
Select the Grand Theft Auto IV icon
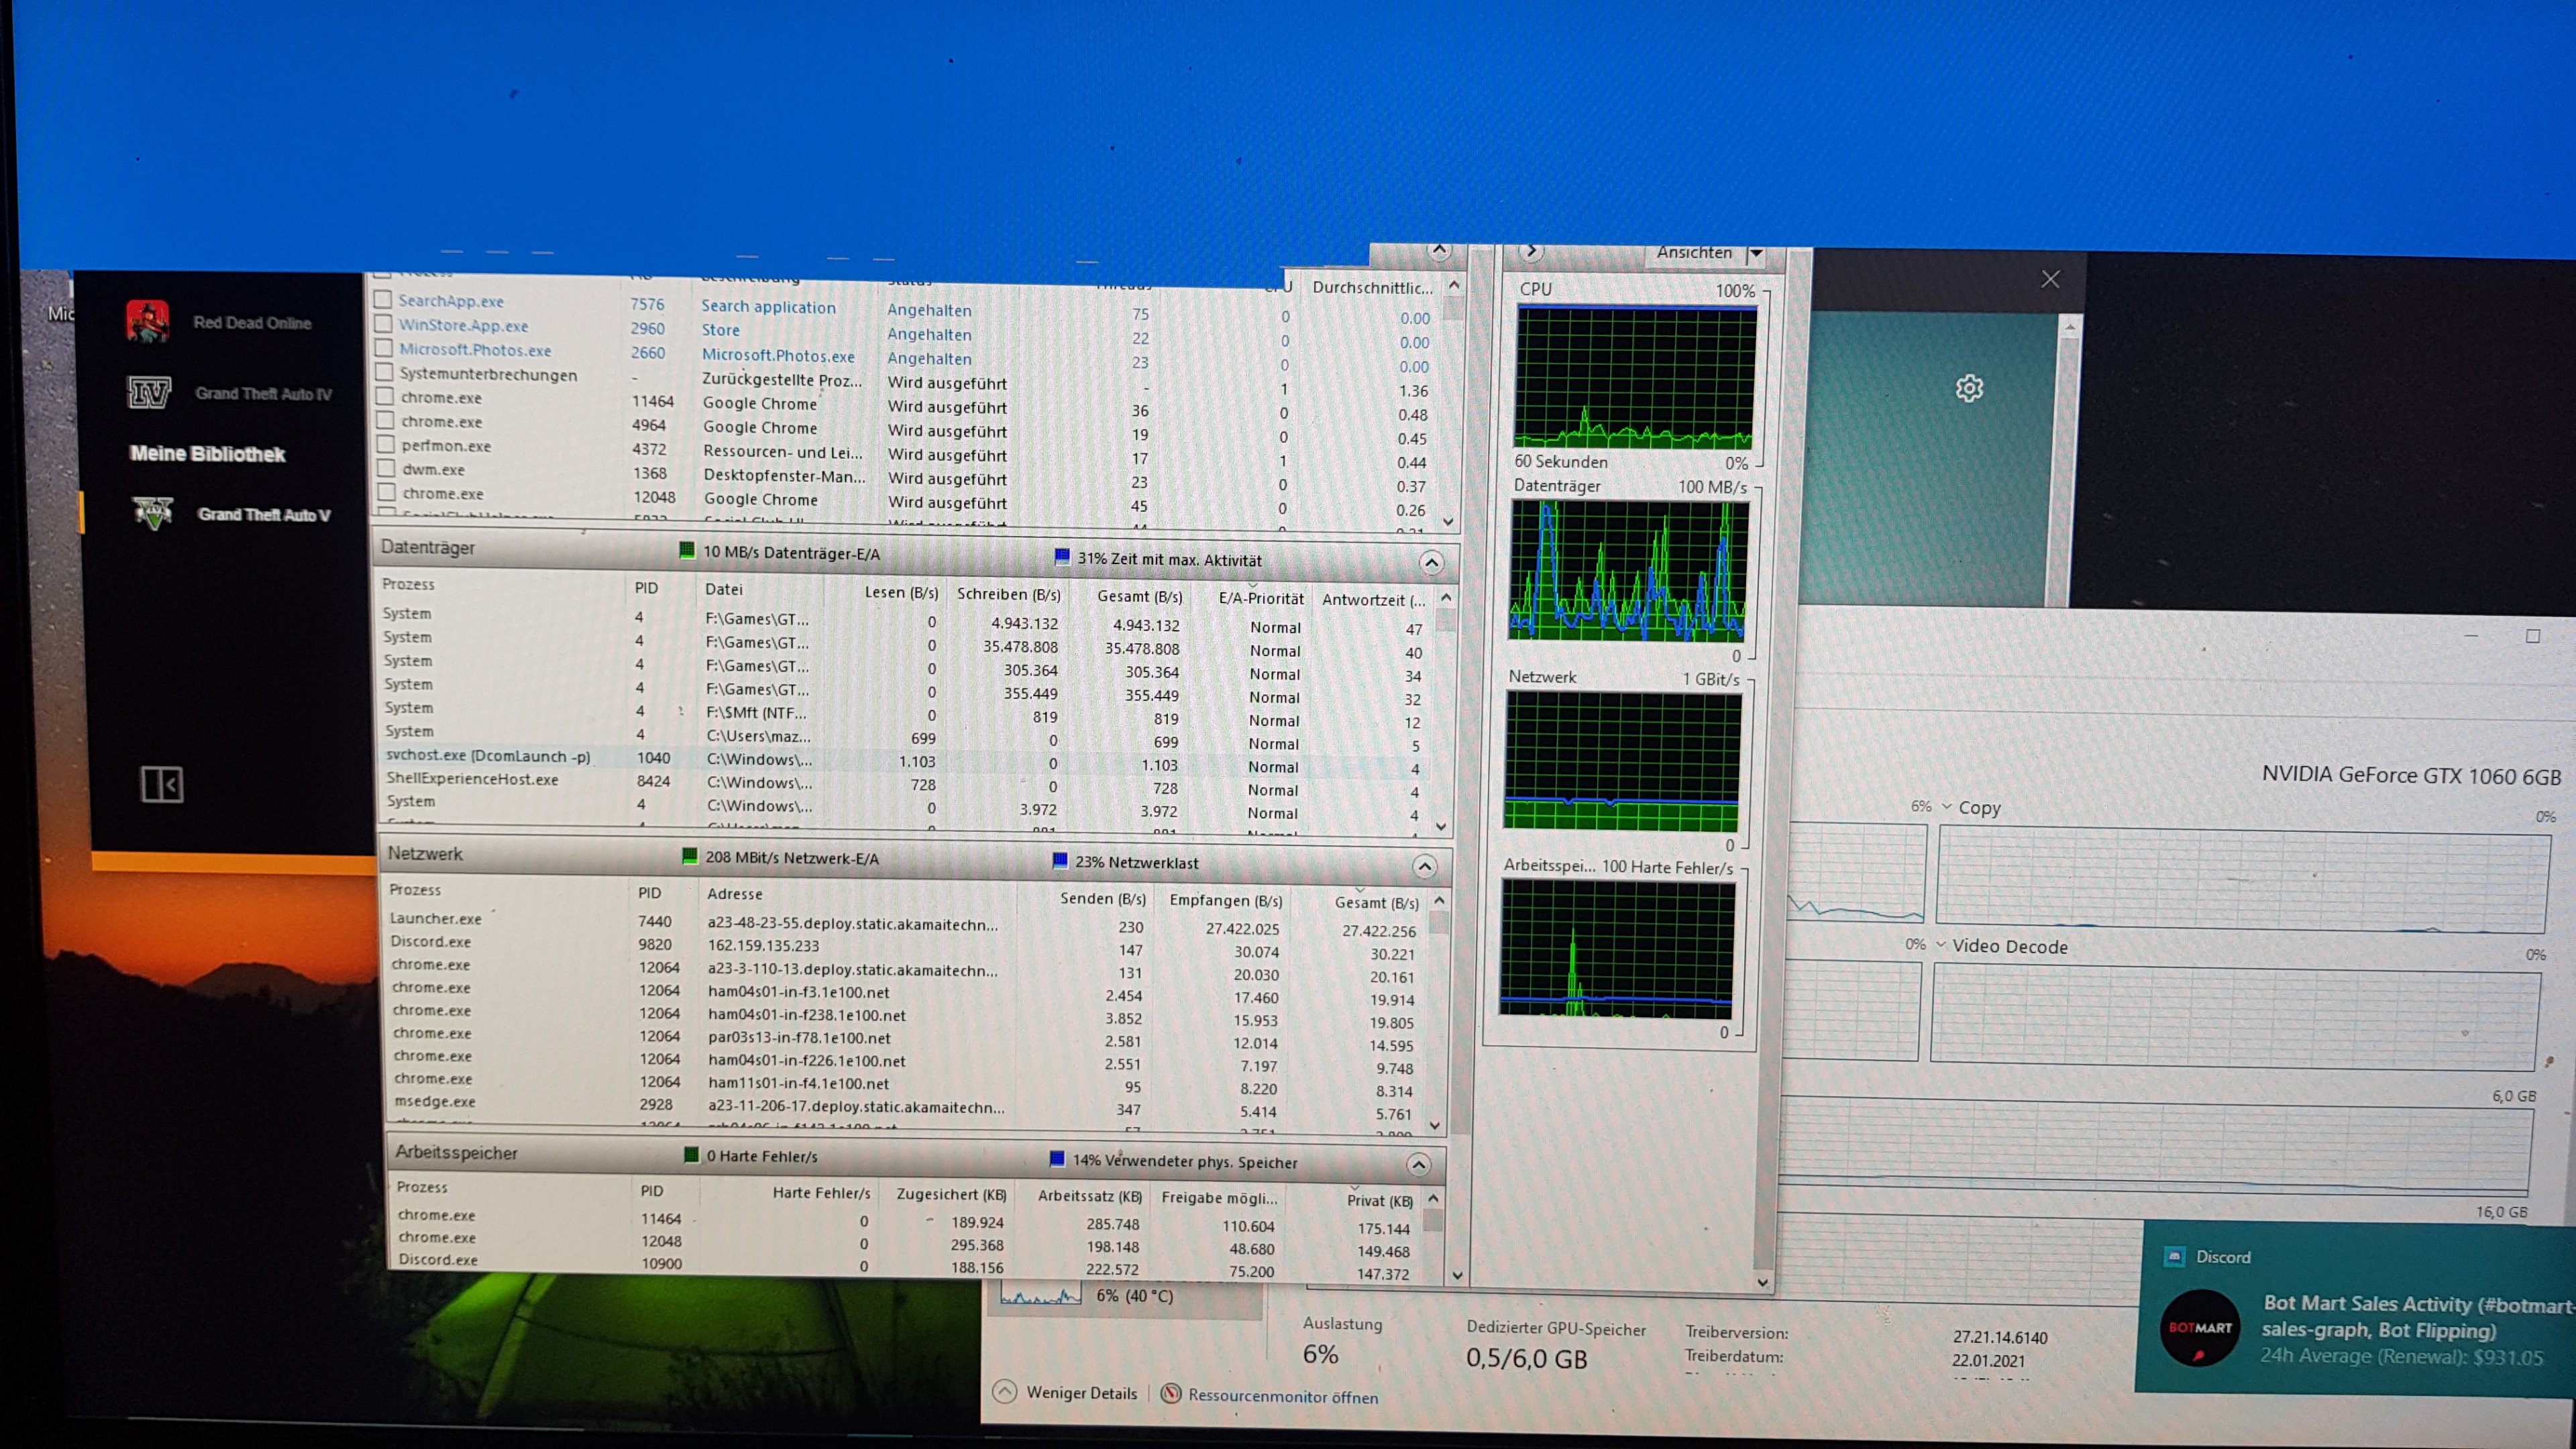pos(149,392)
